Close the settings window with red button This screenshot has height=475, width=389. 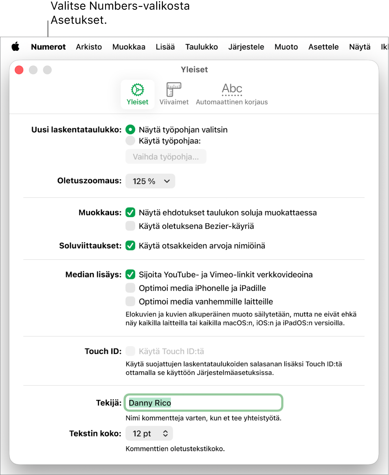(19, 70)
